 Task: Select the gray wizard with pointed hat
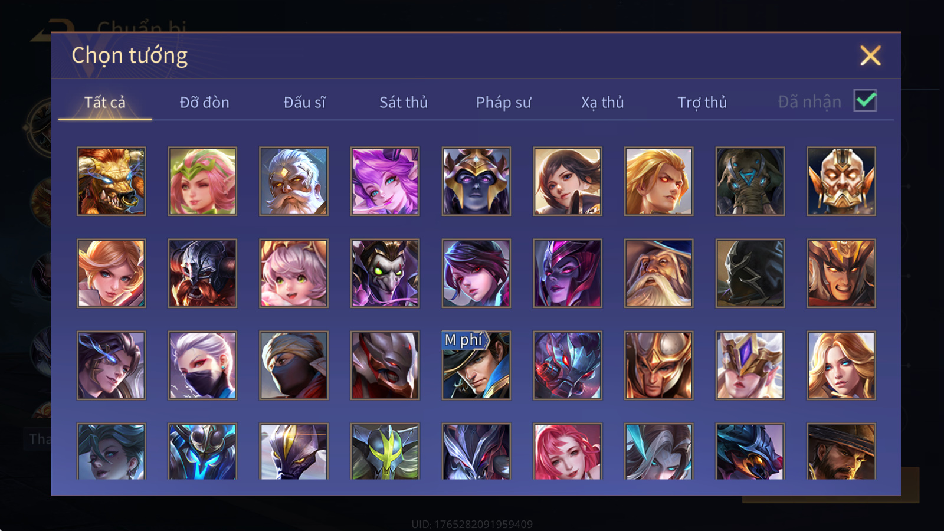tap(658, 273)
